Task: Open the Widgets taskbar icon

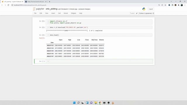Action: coord(87,103)
